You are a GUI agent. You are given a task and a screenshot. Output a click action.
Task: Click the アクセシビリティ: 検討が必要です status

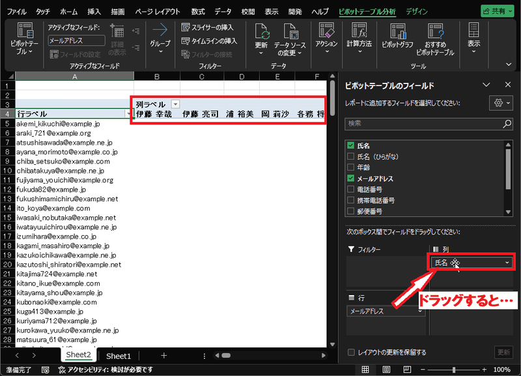[x=106, y=369]
